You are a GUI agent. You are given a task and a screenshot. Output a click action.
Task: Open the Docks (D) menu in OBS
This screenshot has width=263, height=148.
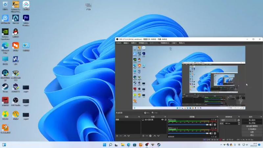click(x=143, y=43)
